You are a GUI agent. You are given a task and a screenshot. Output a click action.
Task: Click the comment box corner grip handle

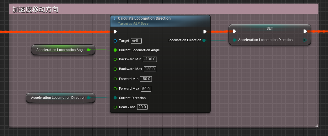[316, 125]
